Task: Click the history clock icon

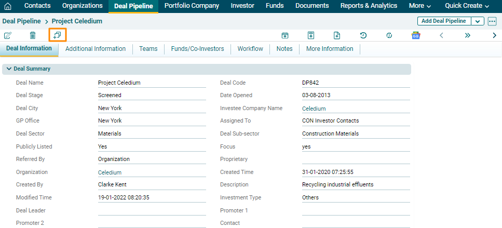Action: pyautogui.click(x=363, y=35)
